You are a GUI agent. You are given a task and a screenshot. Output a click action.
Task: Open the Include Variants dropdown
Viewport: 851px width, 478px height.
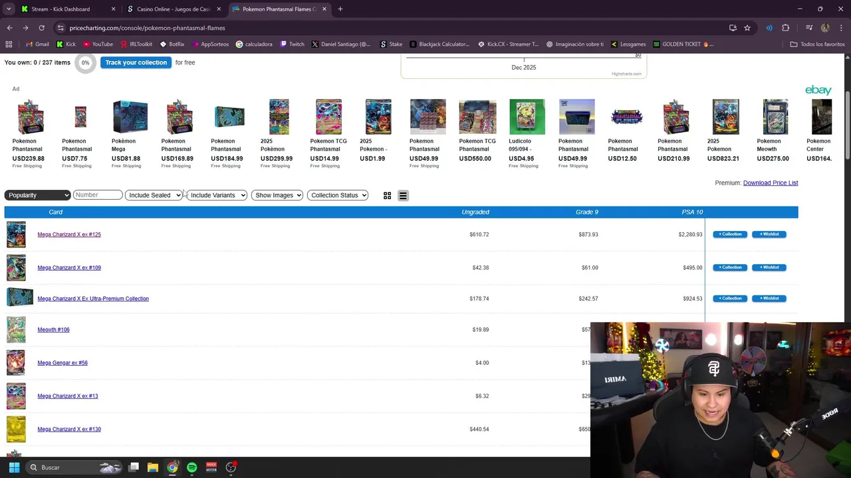click(217, 195)
